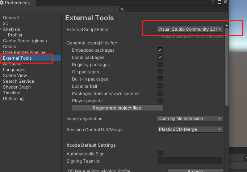Enable Player projects checkbox
247x172 pixels.
pyautogui.click(x=160, y=100)
